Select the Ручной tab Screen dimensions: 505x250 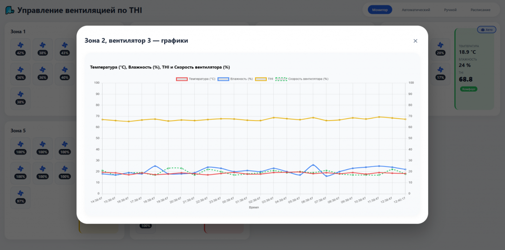(450, 10)
